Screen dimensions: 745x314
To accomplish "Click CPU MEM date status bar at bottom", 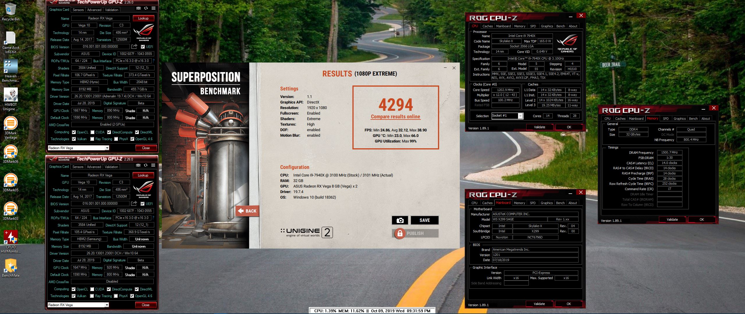I will point(372,311).
